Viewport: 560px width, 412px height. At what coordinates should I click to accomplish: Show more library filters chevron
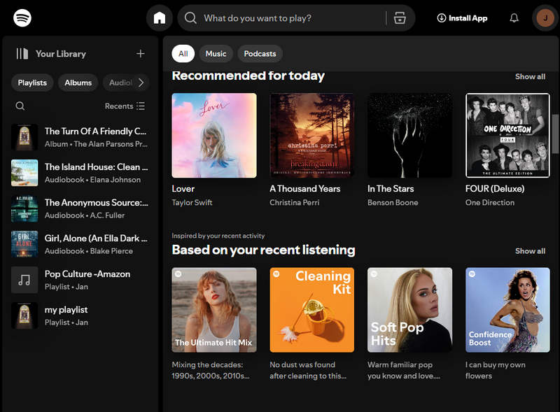141,83
